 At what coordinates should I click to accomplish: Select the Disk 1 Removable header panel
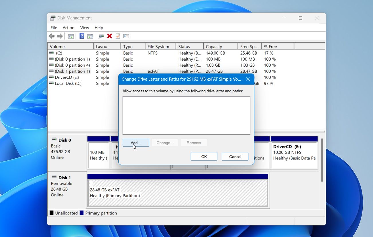tap(67, 190)
